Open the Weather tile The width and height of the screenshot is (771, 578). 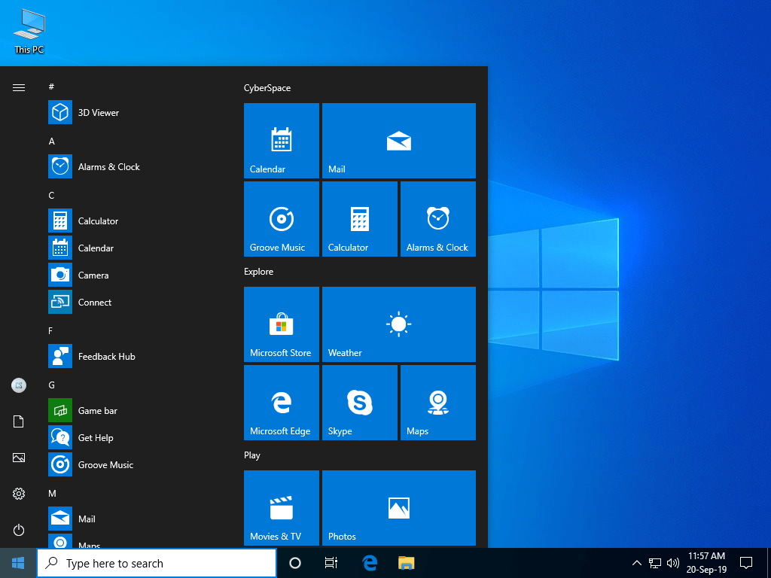[398, 324]
